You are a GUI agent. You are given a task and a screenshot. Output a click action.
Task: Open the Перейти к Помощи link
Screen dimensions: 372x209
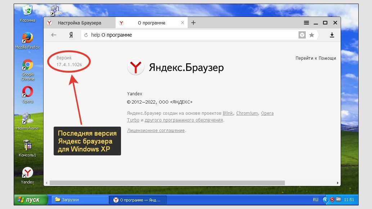315,58
